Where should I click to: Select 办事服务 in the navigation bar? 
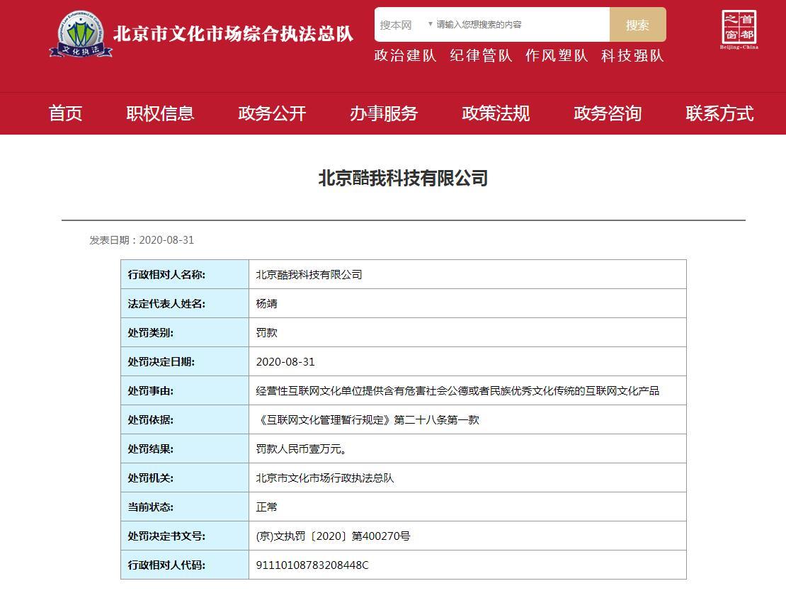point(384,113)
